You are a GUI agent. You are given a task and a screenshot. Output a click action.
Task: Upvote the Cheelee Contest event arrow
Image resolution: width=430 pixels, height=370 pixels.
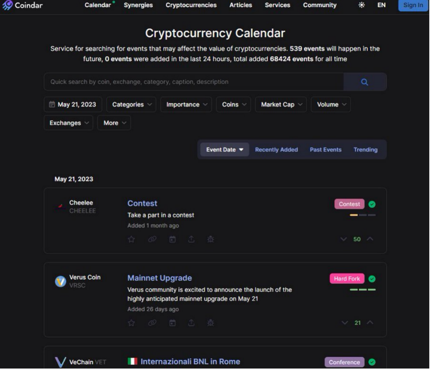pyautogui.click(x=370, y=239)
